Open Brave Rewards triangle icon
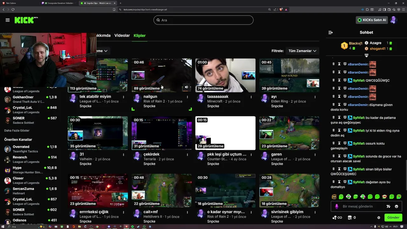This screenshot has width=407, height=229. (x=286, y=10)
